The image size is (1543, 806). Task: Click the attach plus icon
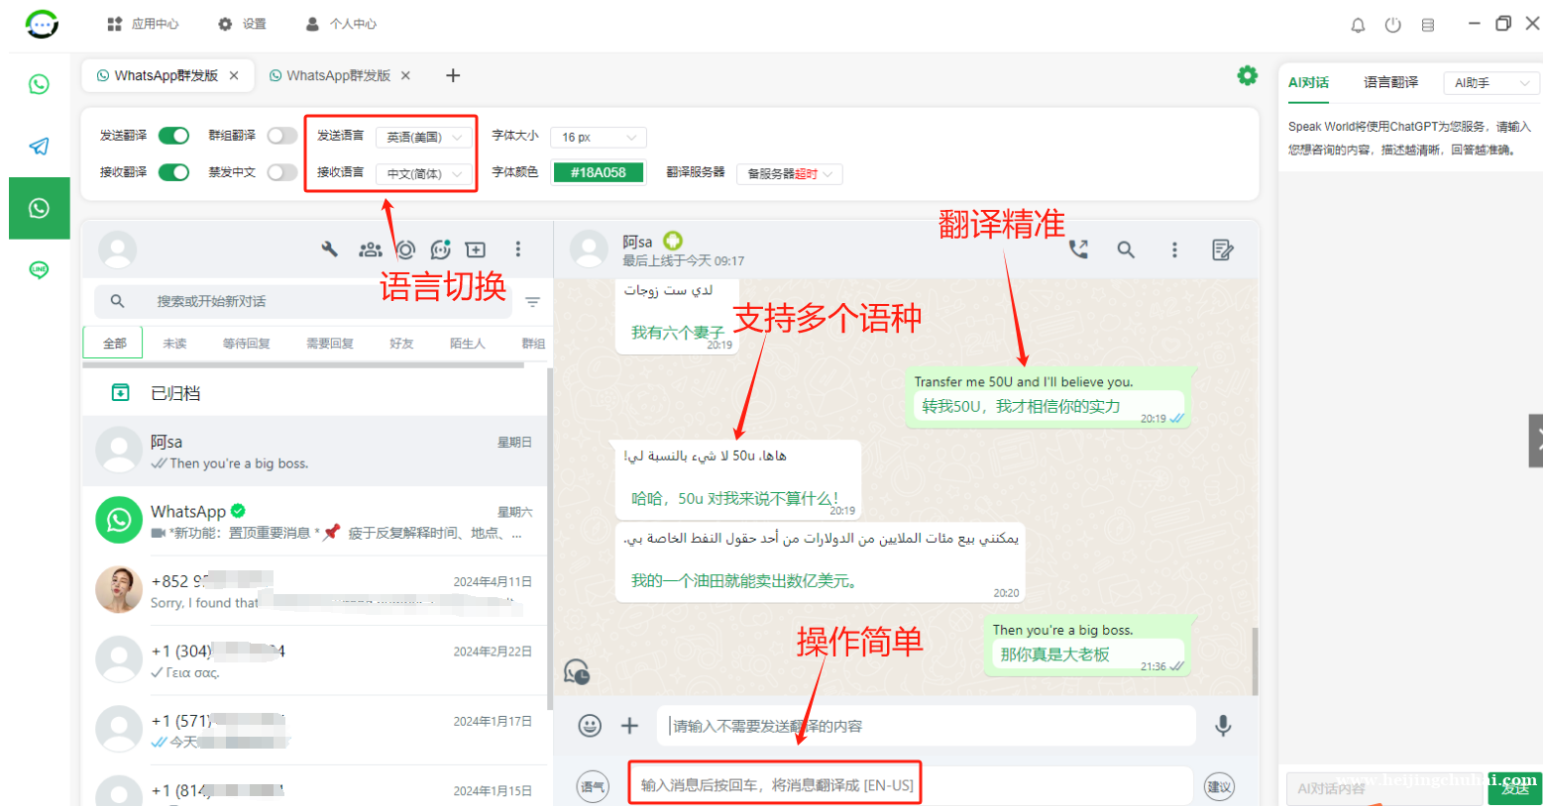629,726
